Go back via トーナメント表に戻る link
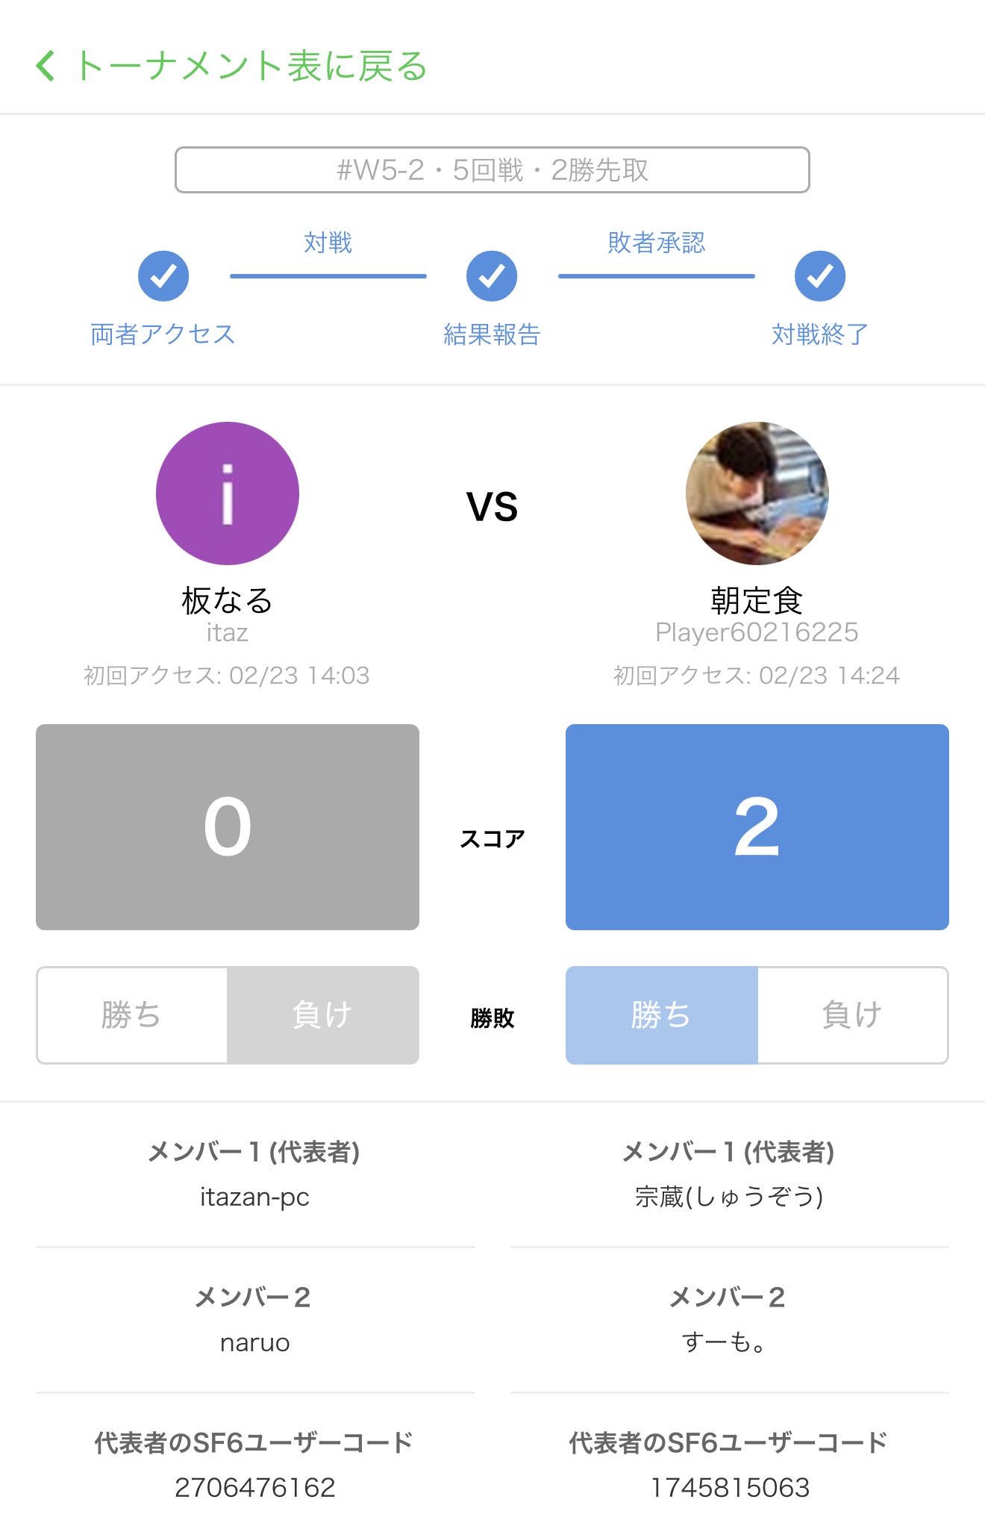This screenshot has height=1520, width=985. (250, 66)
